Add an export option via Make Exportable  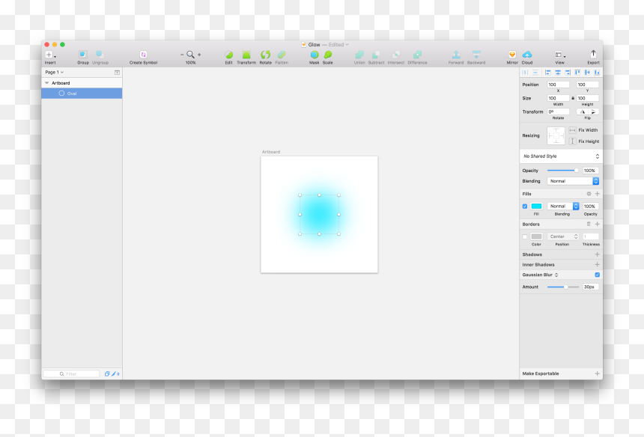[x=597, y=373]
